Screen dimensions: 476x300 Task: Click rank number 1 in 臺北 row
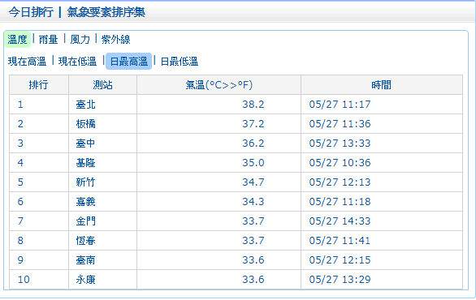click(20, 105)
